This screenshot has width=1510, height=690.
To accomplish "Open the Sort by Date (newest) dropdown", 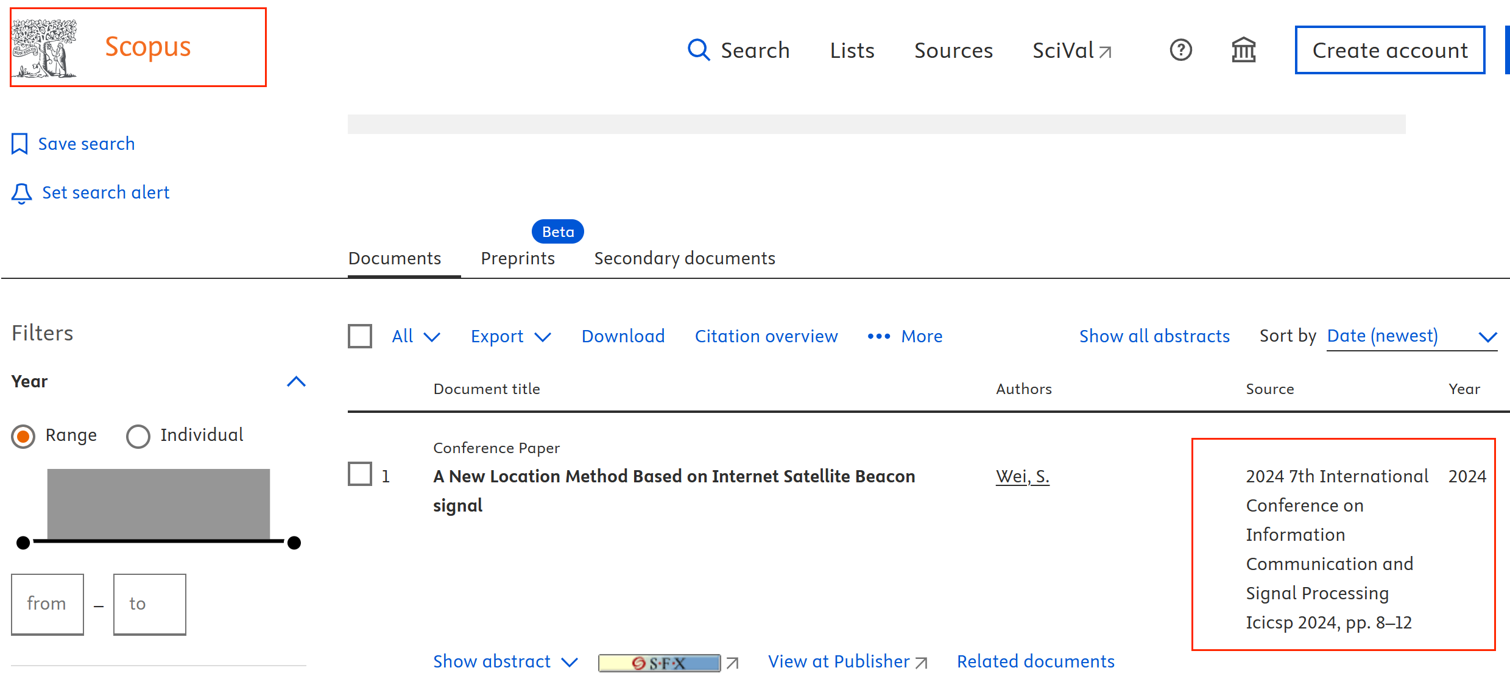I will [1412, 336].
